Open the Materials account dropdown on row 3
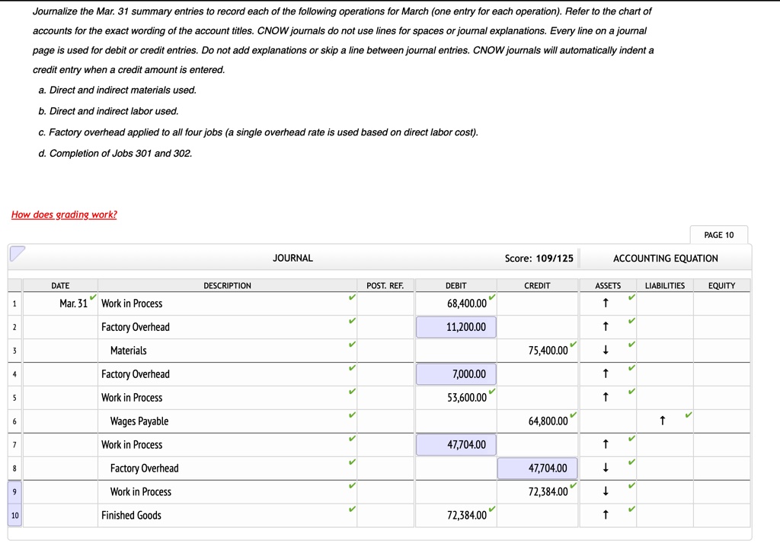The height and width of the screenshot is (556, 780). [229, 351]
